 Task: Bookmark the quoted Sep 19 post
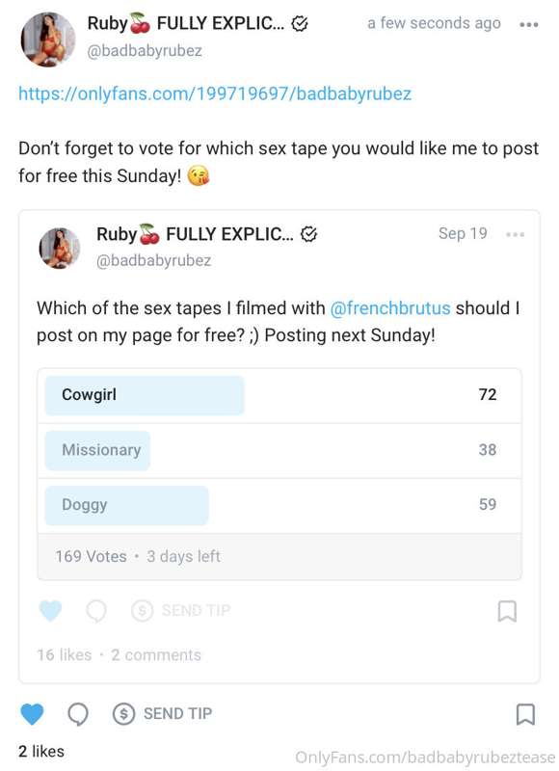click(507, 611)
